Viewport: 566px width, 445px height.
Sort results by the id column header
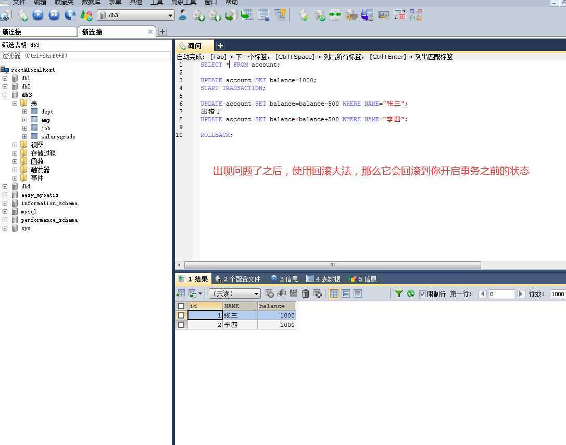pyautogui.click(x=205, y=306)
